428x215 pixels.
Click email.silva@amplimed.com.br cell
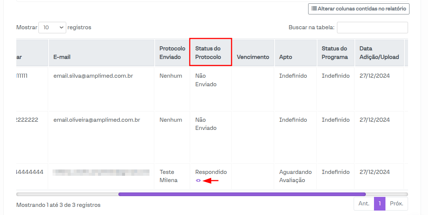pos(93,76)
